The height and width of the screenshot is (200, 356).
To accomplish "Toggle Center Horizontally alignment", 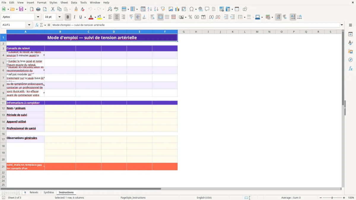I will coord(117,17).
